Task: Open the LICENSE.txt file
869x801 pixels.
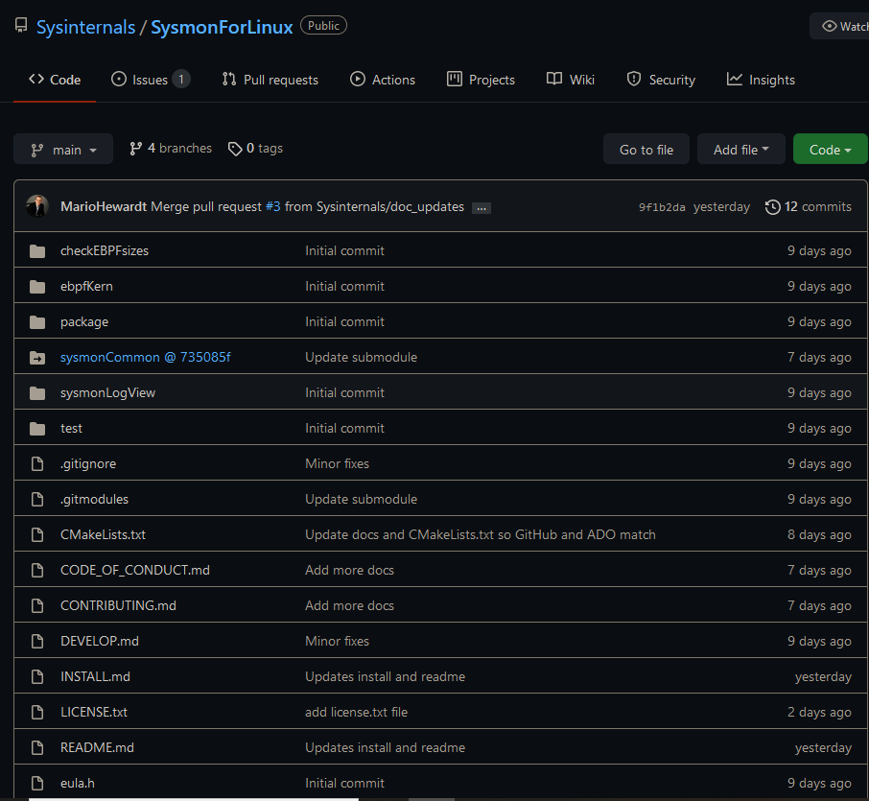Action: coord(94,712)
